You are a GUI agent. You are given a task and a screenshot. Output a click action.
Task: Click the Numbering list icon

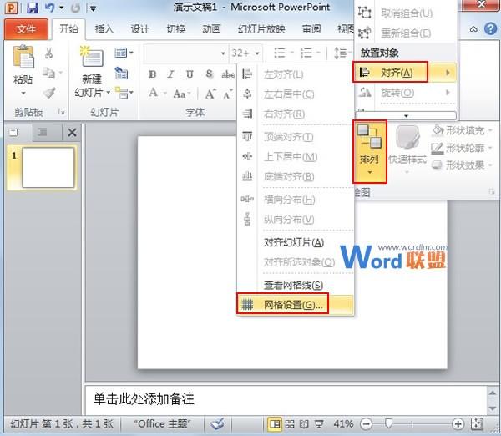tap(306, 53)
